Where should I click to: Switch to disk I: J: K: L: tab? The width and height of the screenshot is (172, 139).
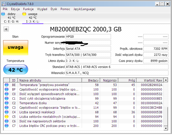click(33, 18)
